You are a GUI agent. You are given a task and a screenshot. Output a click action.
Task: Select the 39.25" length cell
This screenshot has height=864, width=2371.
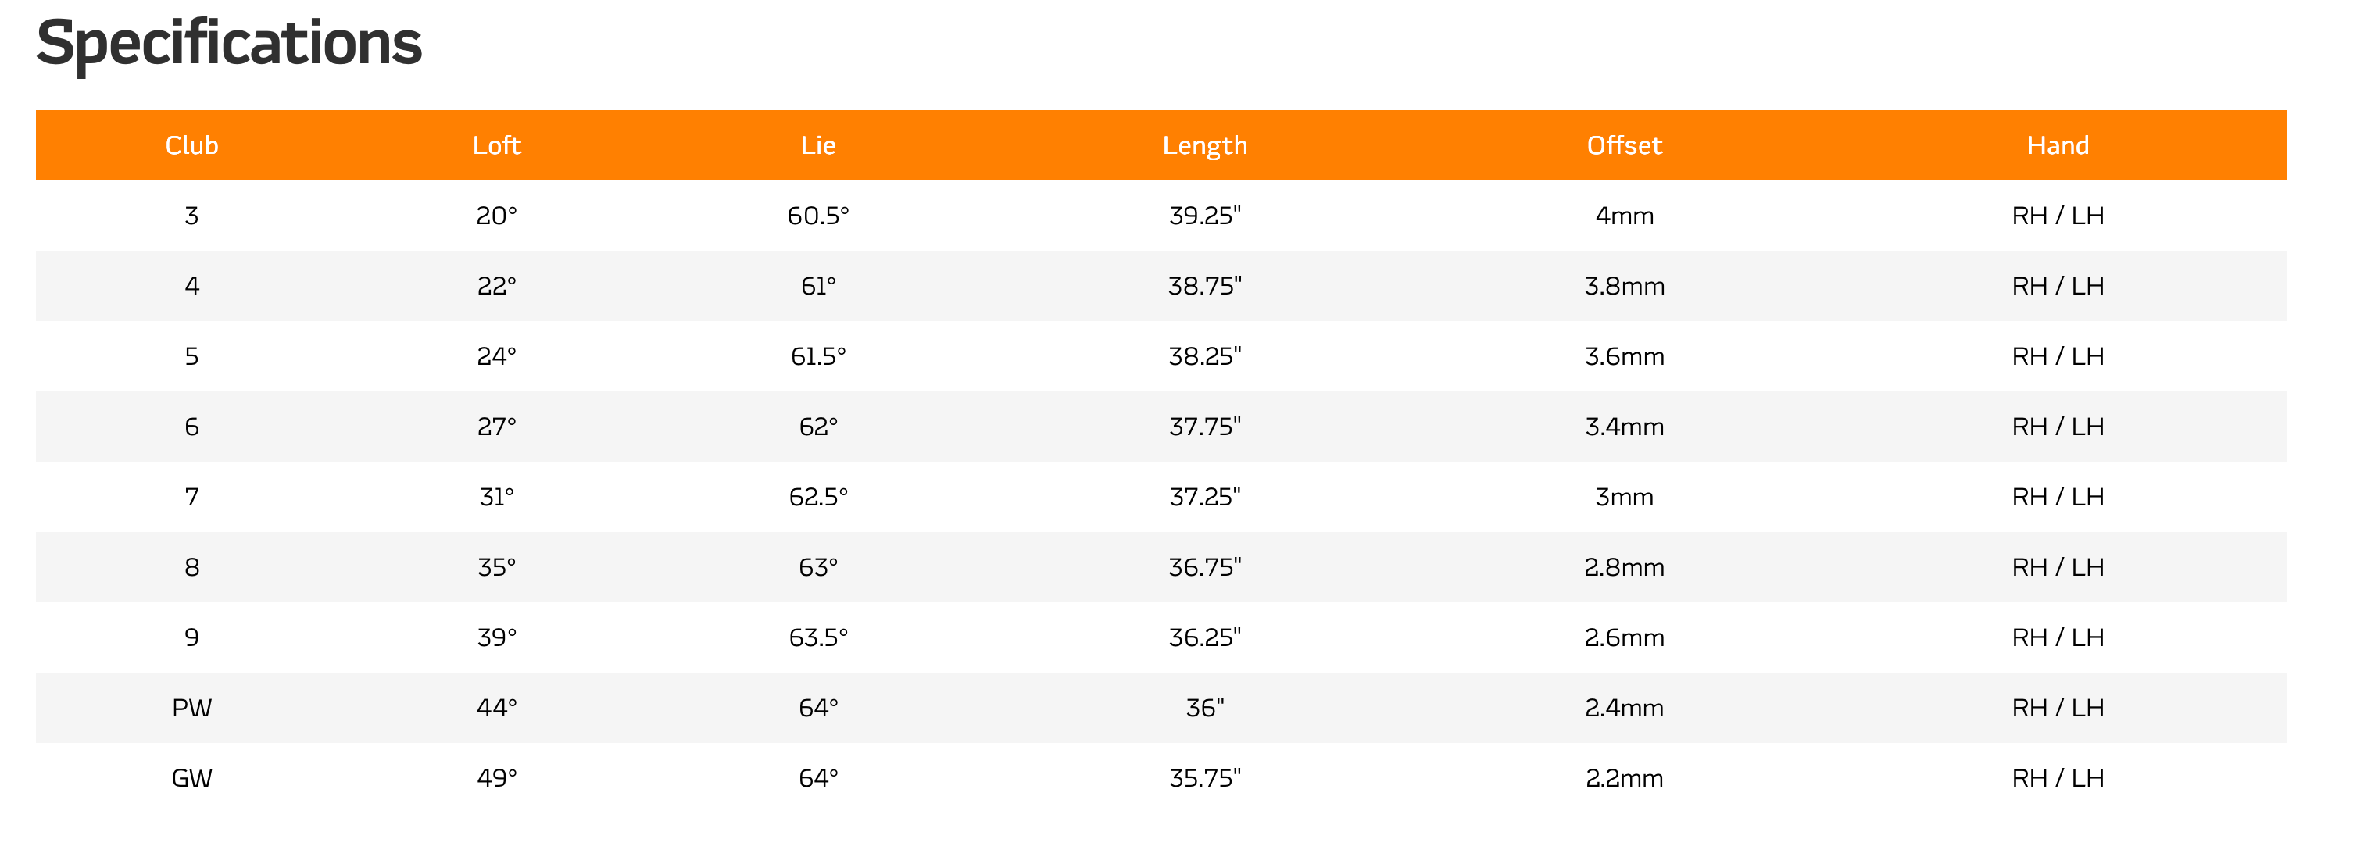[1205, 216]
